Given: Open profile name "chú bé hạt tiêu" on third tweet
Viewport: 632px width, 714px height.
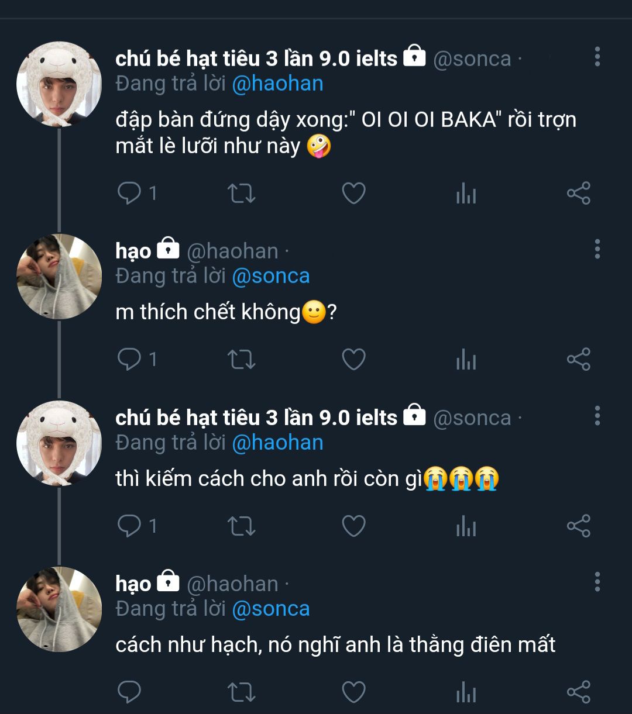Looking at the screenshot, I should click(x=256, y=418).
